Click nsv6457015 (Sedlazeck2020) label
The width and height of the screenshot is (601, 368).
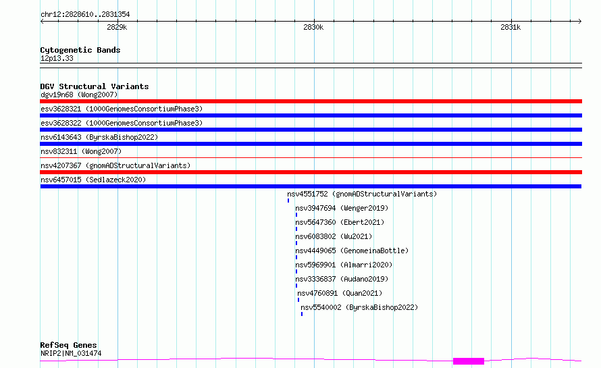pos(93,180)
